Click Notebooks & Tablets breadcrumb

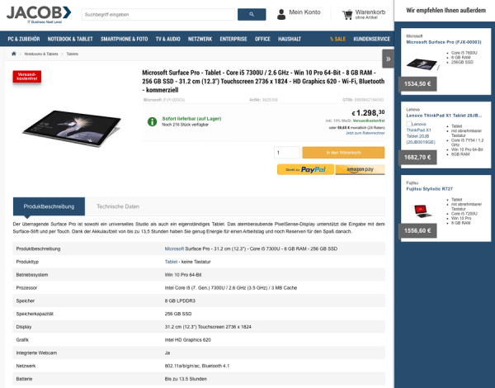point(41,54)
